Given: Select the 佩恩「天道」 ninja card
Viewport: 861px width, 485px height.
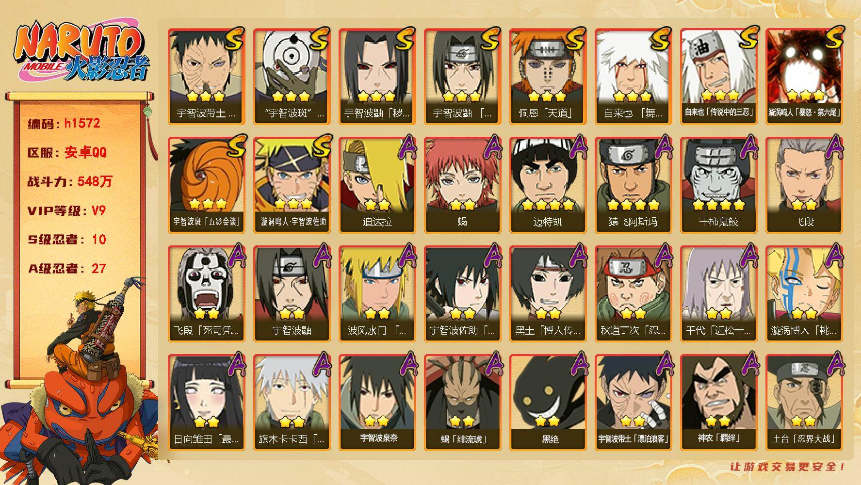Looking at the screenshot, I should point(548,77).
